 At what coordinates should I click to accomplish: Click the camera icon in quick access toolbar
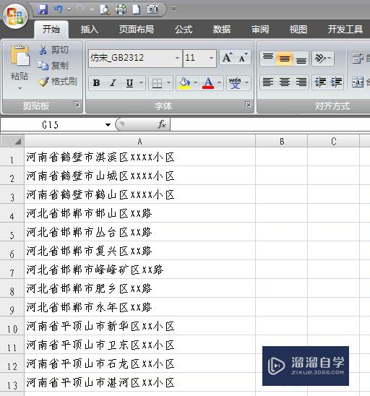pos(152,9)
